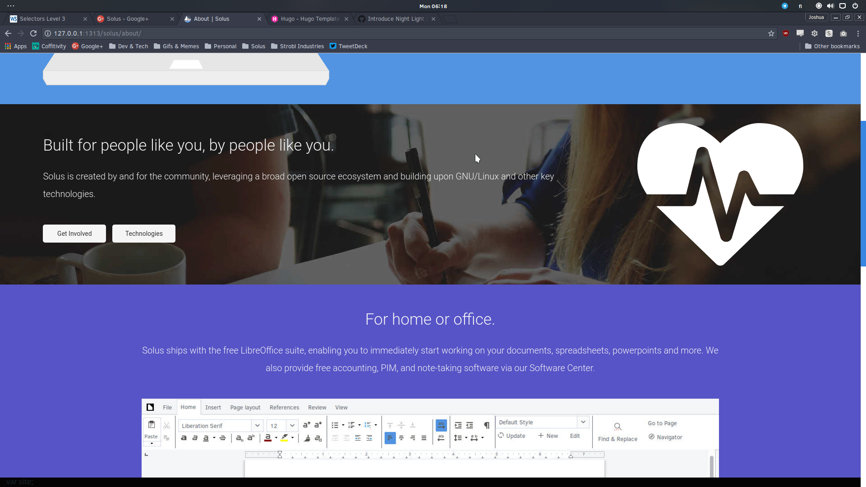Click the LibreOffice Writer screenshot image

(x=430, y=438)
